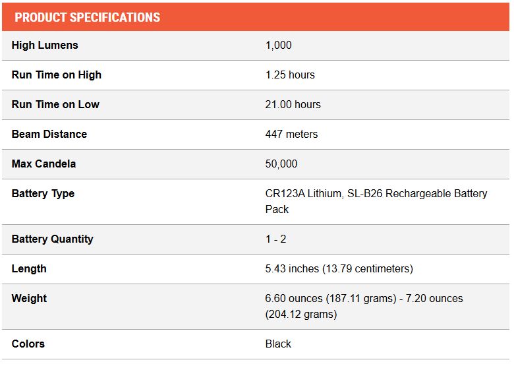Image resolution: width=514 pixels, height=366 pixels.
Task: Select the Max Candela label
Action: pyautogui.click(x=43, y=164)
